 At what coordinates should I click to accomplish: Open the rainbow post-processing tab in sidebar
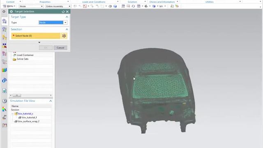[x=5, y=109]
